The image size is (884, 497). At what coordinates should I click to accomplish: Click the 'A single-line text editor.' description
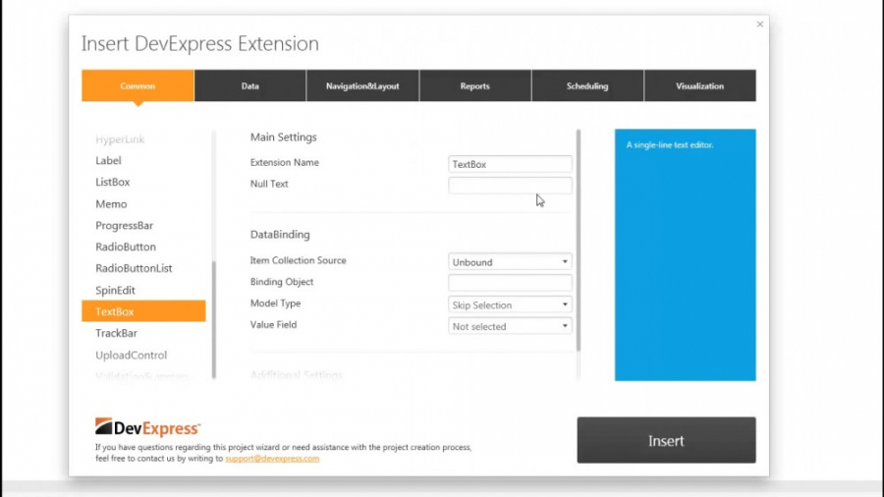click(670, 144)
